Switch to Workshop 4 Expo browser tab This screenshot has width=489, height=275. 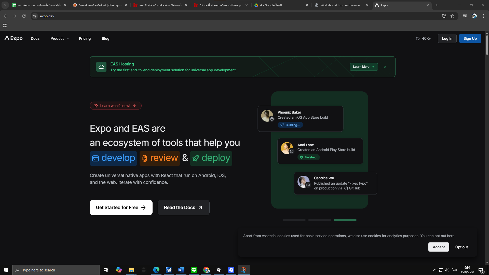[340, 5]
